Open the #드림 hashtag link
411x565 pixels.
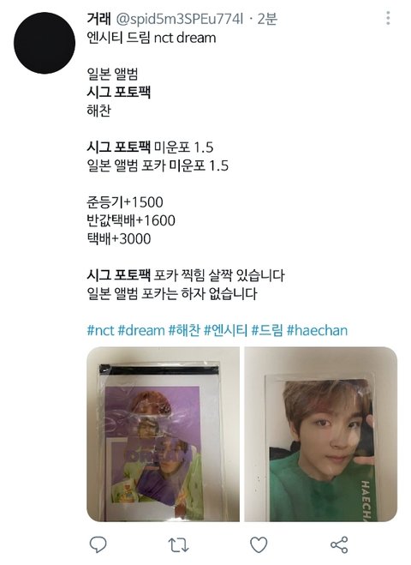pos(267,330)
